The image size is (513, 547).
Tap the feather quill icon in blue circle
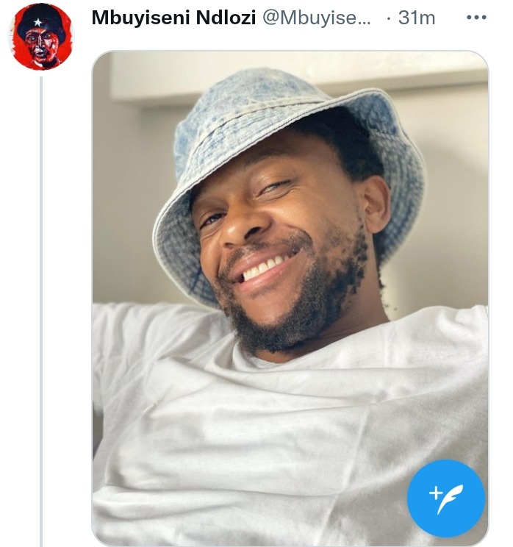click(x=451, y=499)
